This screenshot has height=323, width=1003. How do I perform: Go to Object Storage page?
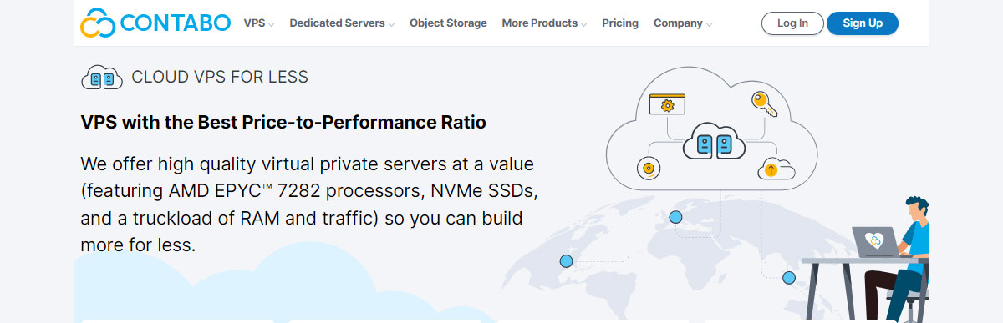(x=448, y=23)
